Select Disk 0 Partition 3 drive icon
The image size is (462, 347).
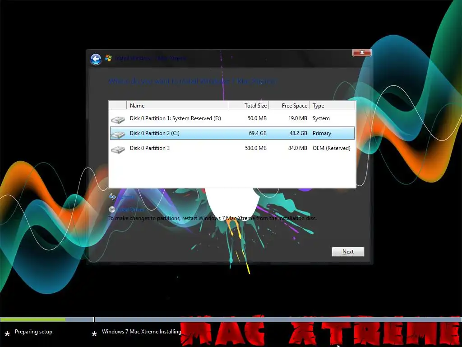pos(118,150)
